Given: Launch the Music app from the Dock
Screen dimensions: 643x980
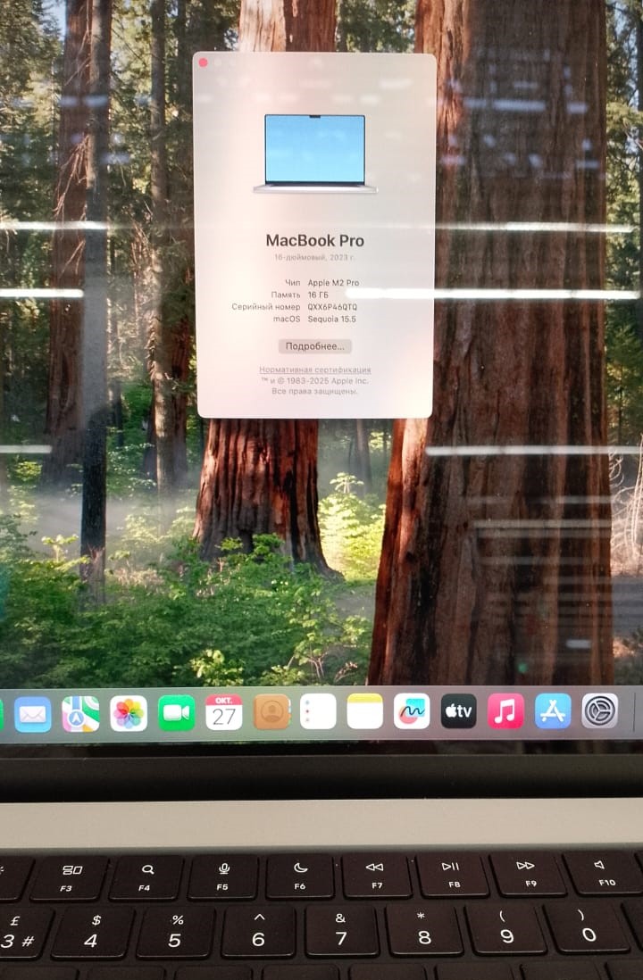Looking at the screenshot, I should (x=505, y=711).
